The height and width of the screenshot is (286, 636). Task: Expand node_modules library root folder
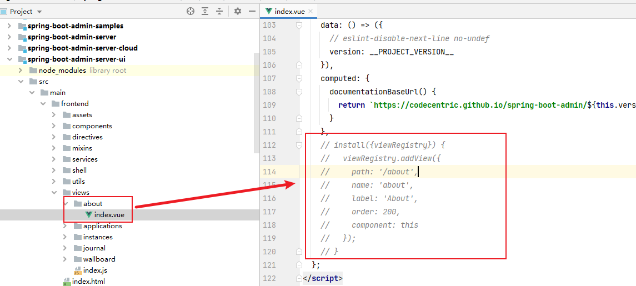(x=21, y=71)
